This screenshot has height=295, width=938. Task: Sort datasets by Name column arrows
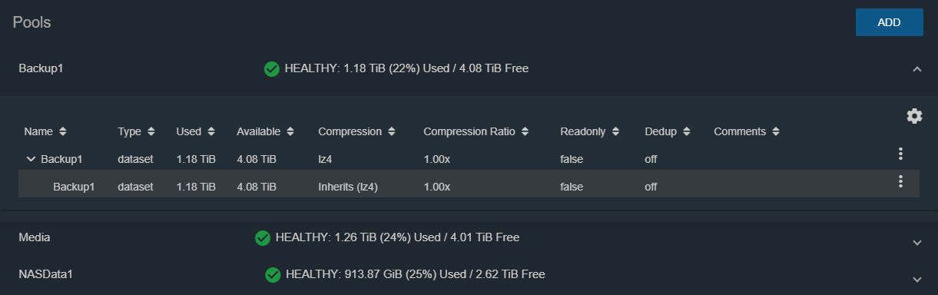pyautogui.click(x=63, y=132)
